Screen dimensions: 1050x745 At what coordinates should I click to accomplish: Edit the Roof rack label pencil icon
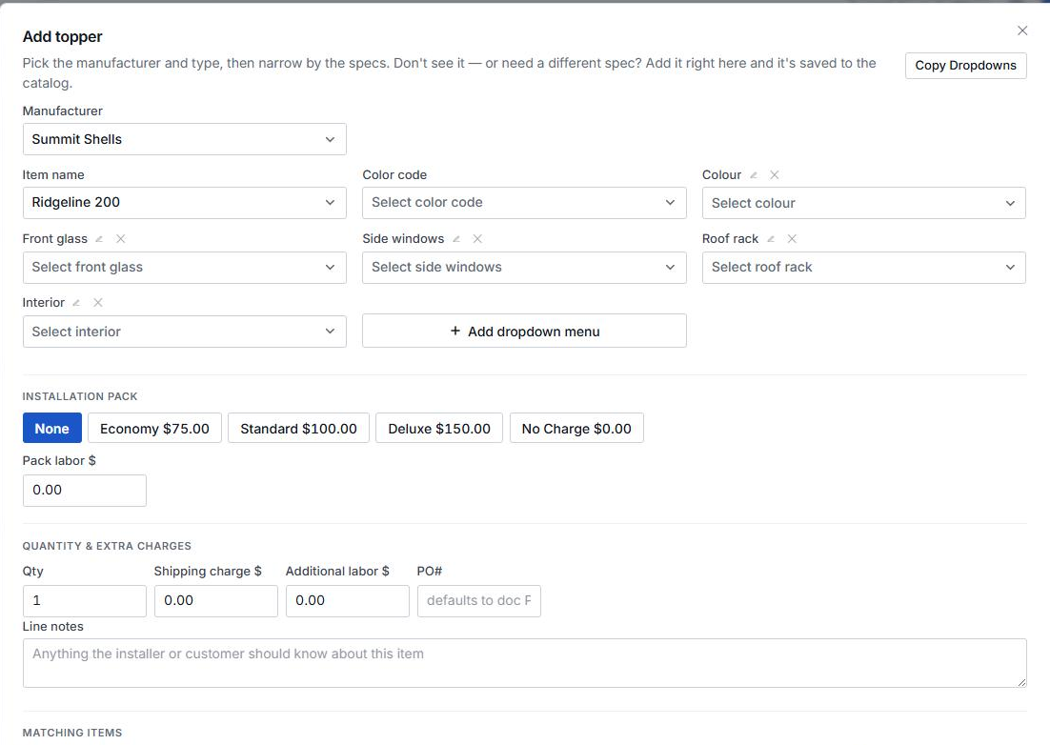[771, 239]
